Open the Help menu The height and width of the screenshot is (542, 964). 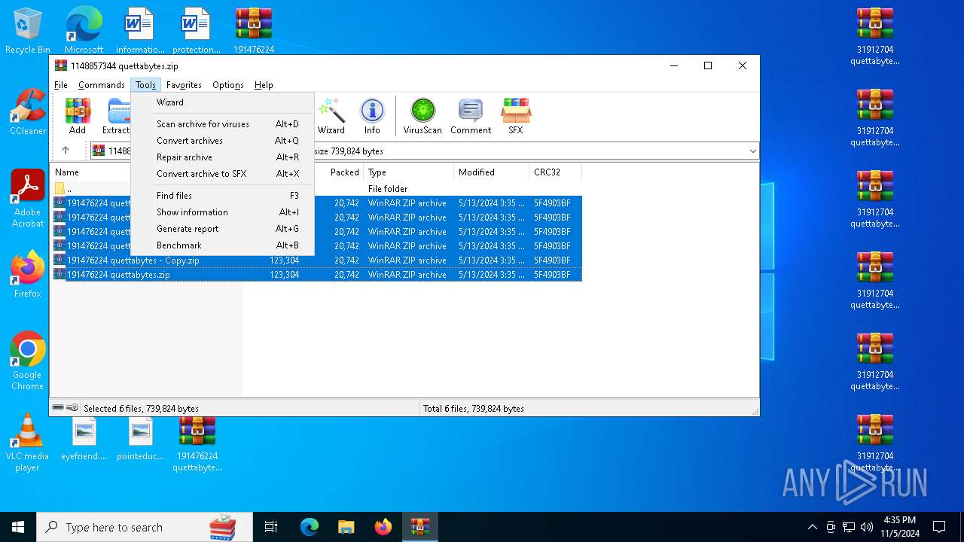[264, 85]
